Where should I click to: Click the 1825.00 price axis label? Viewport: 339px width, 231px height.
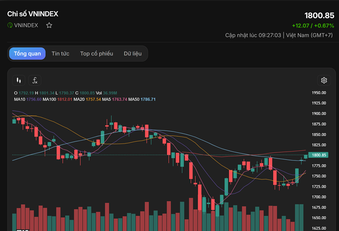pos(319,145)
